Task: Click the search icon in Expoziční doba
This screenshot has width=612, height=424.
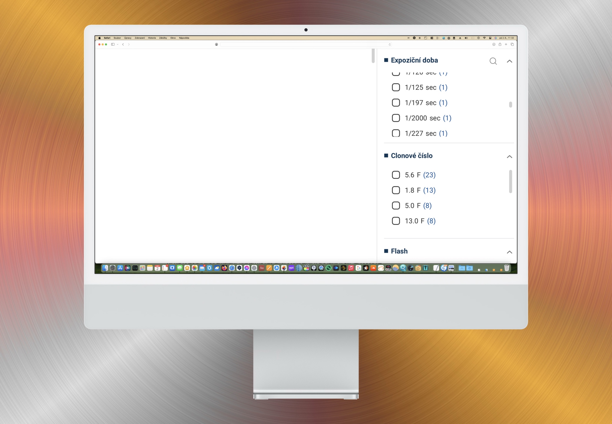Action: pyautogui.click(x=493, y=61)
